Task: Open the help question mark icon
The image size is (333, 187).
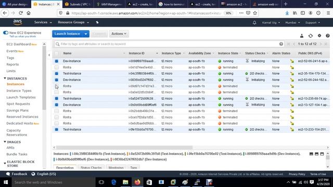Action: coord(328,36)
